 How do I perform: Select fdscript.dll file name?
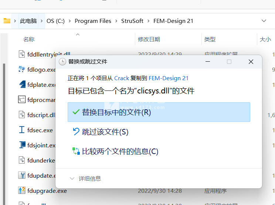pos(41,115)
